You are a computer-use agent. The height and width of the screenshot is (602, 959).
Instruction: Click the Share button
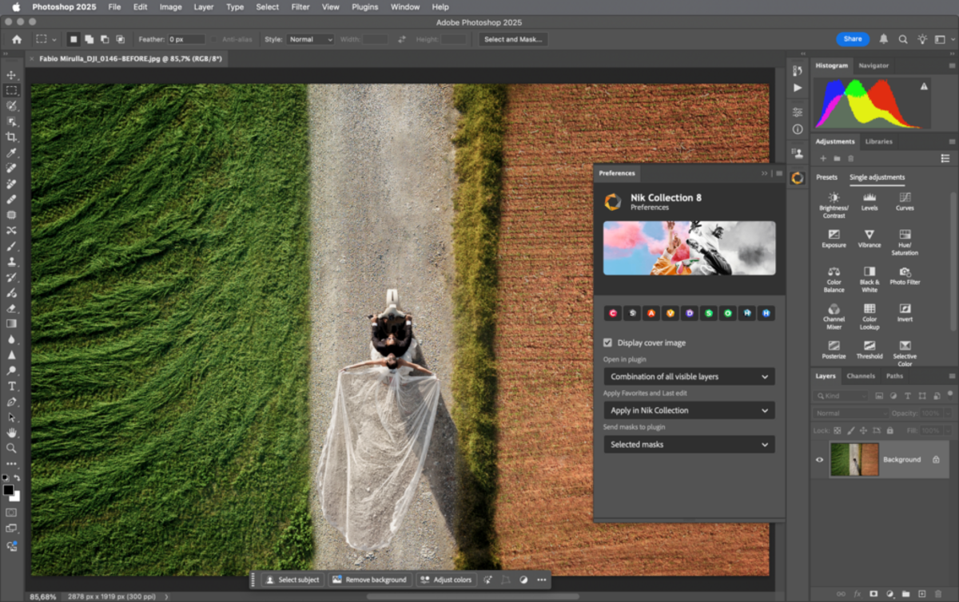coord(853,38)
